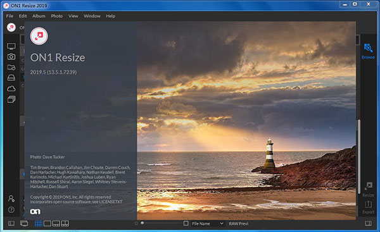380x232 pixels.
Task: Minimize the ON1 Resize 2019 window
Action: [345, 4]
